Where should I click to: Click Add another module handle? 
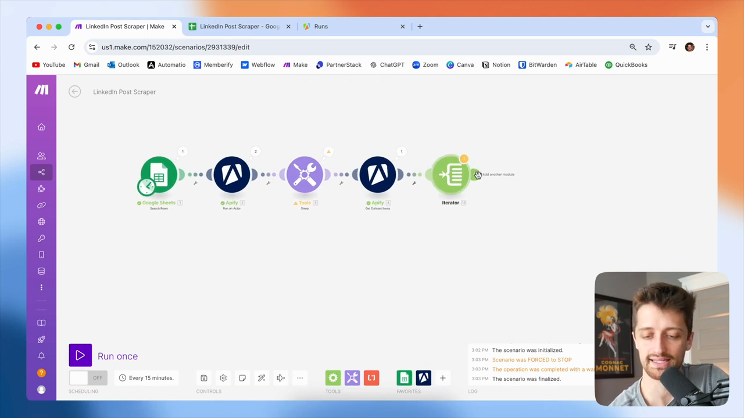pos(477,174)
